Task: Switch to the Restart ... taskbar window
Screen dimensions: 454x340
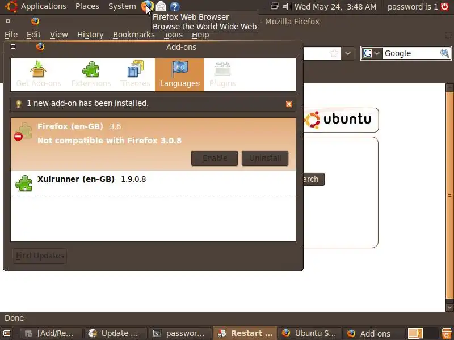Action: tap(245, 333)
